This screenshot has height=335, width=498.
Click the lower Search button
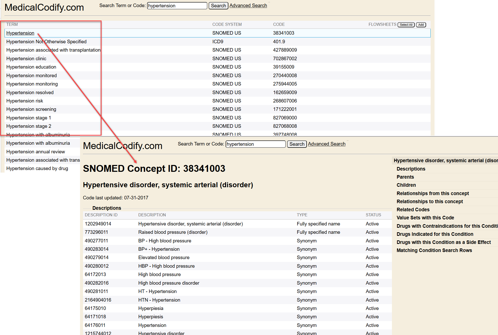(297, 144)
